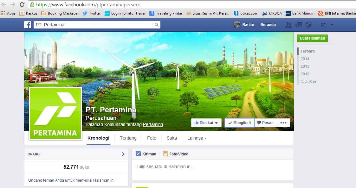The image size is (356, 188).
Task: Click the 52.771 suka count
Action: pyautogui.click(x=76, y=167)
